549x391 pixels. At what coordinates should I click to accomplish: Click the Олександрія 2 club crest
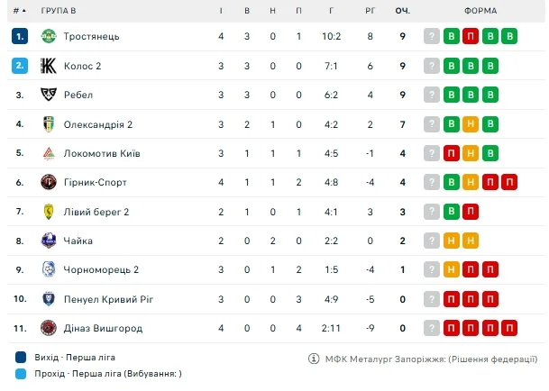coord(49,124)
